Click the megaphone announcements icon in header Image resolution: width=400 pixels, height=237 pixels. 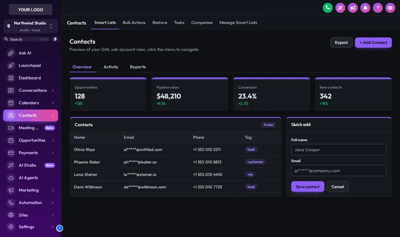(x=352, y=8)
